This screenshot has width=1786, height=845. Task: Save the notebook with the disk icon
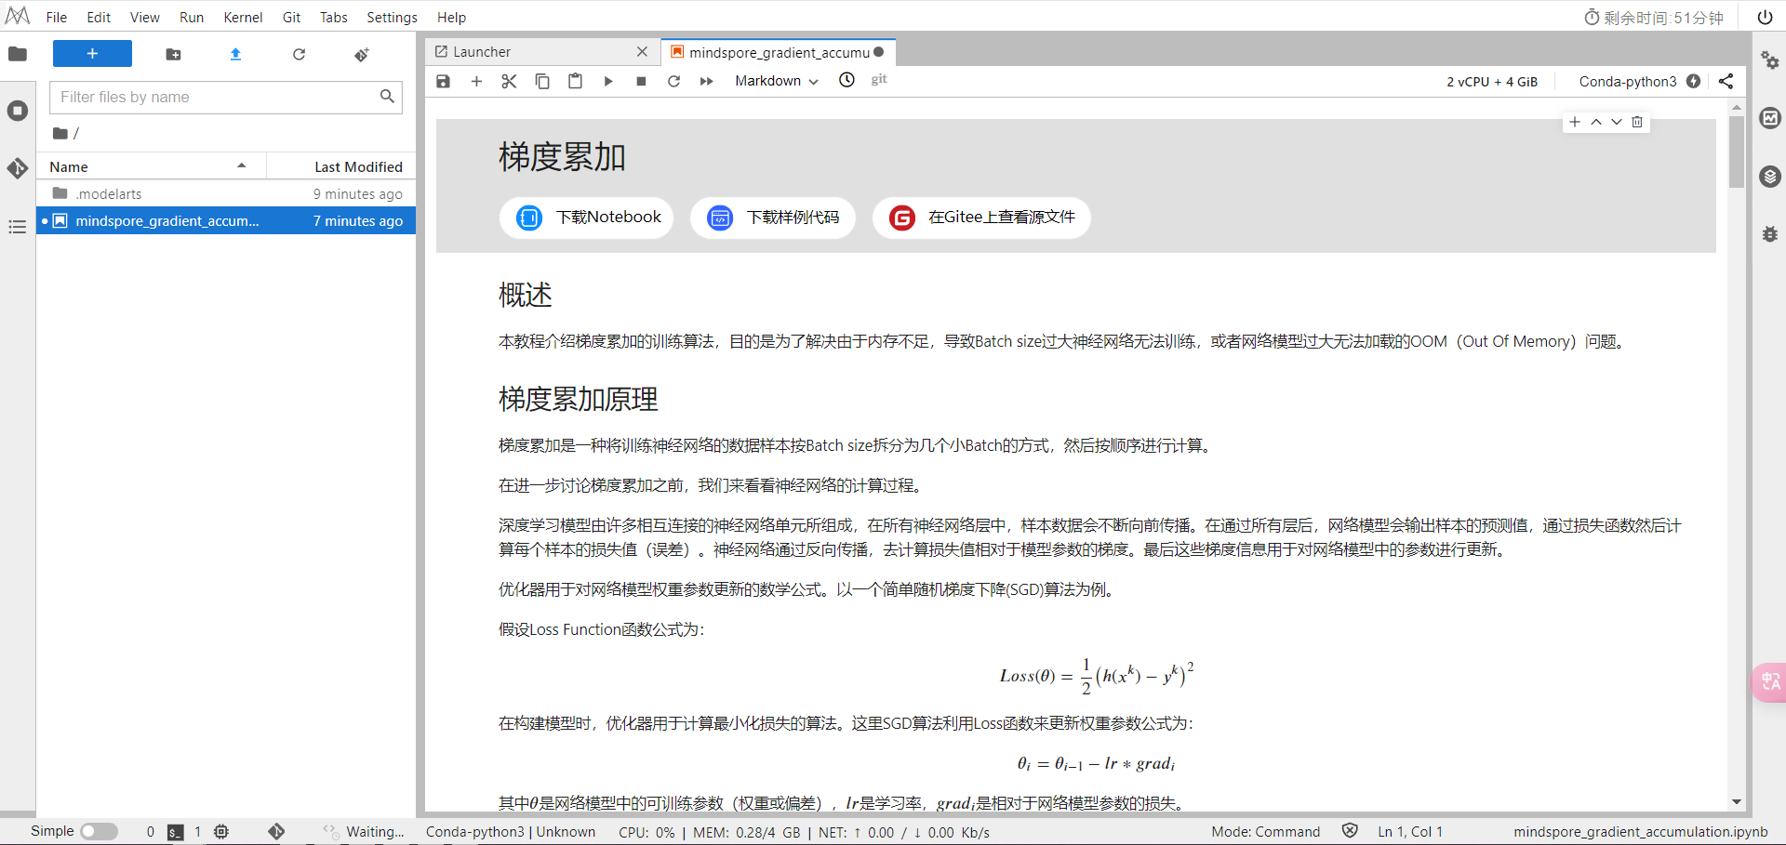pyautogui.click(x=443, y=81)
